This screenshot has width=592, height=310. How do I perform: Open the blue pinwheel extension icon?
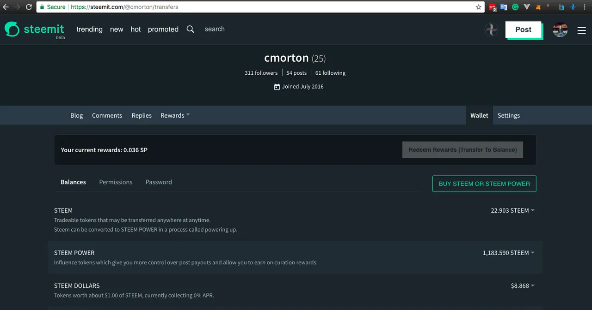click(x=573, y=7)
